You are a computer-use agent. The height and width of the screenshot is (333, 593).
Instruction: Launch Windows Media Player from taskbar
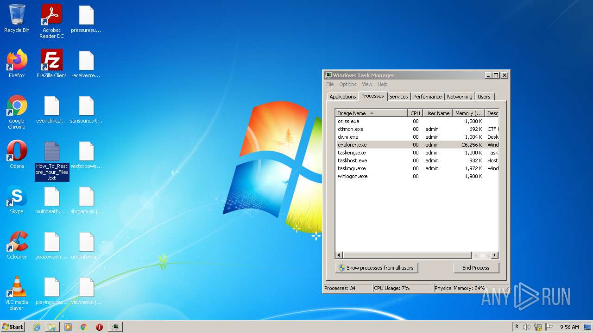click(x=68, y=327)
